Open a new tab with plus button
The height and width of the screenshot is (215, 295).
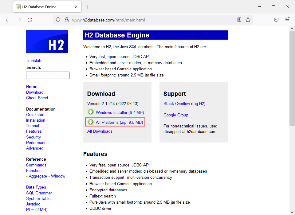coord(88,7)
